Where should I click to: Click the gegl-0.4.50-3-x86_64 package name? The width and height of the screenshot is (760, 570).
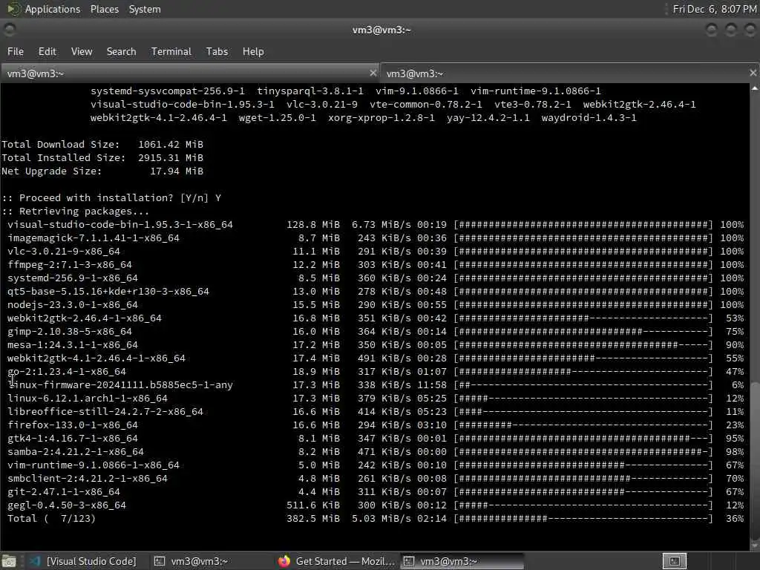coord(66,505)
